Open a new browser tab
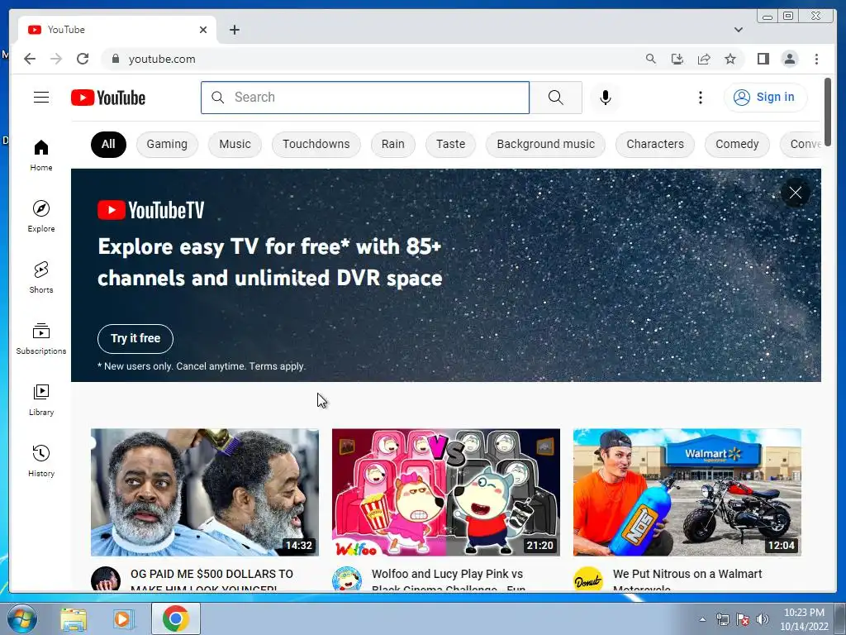Image resolution: width=846 pixels, height=635 pixels. pos(234,30)
